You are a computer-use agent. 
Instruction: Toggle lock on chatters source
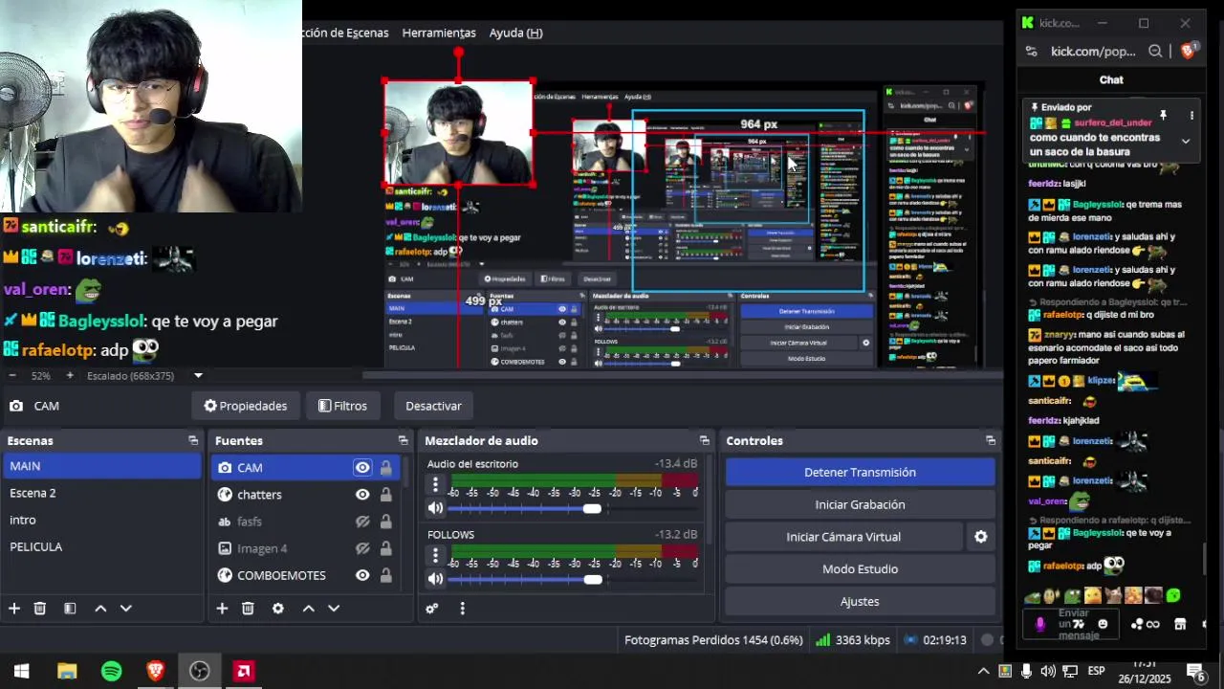pyautogui.click(x=385, y=495)
